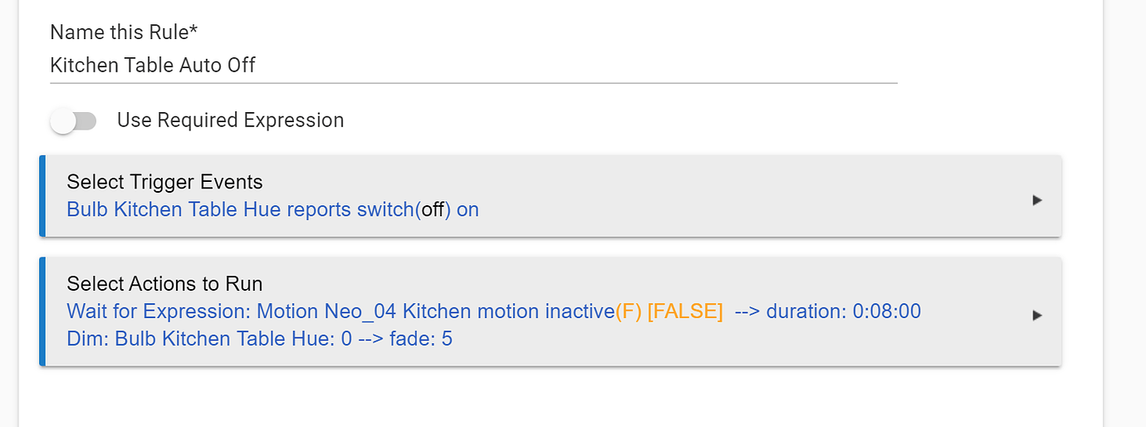Edit the Kitchen Table Auto Off name field
The width and height of the screenshot is (1146, 427).
click(473, 65)
